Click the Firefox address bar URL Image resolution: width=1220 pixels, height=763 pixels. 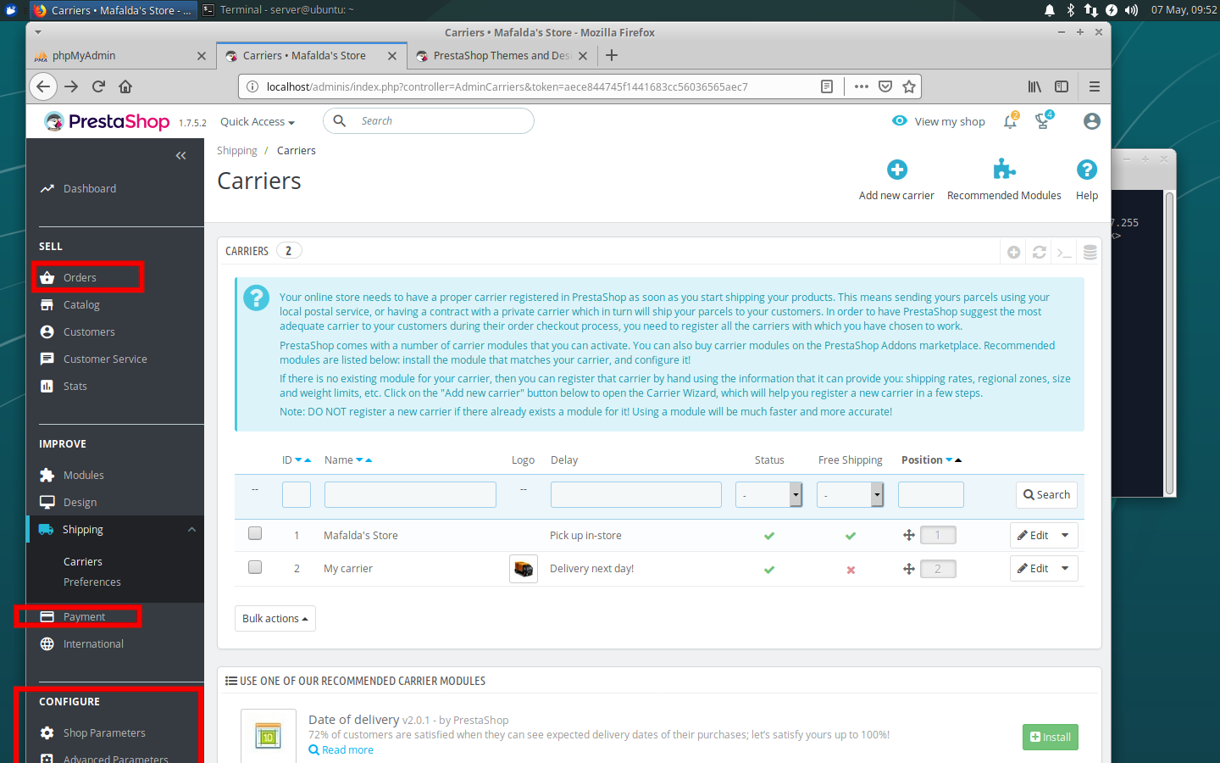[x=507, y=86]
